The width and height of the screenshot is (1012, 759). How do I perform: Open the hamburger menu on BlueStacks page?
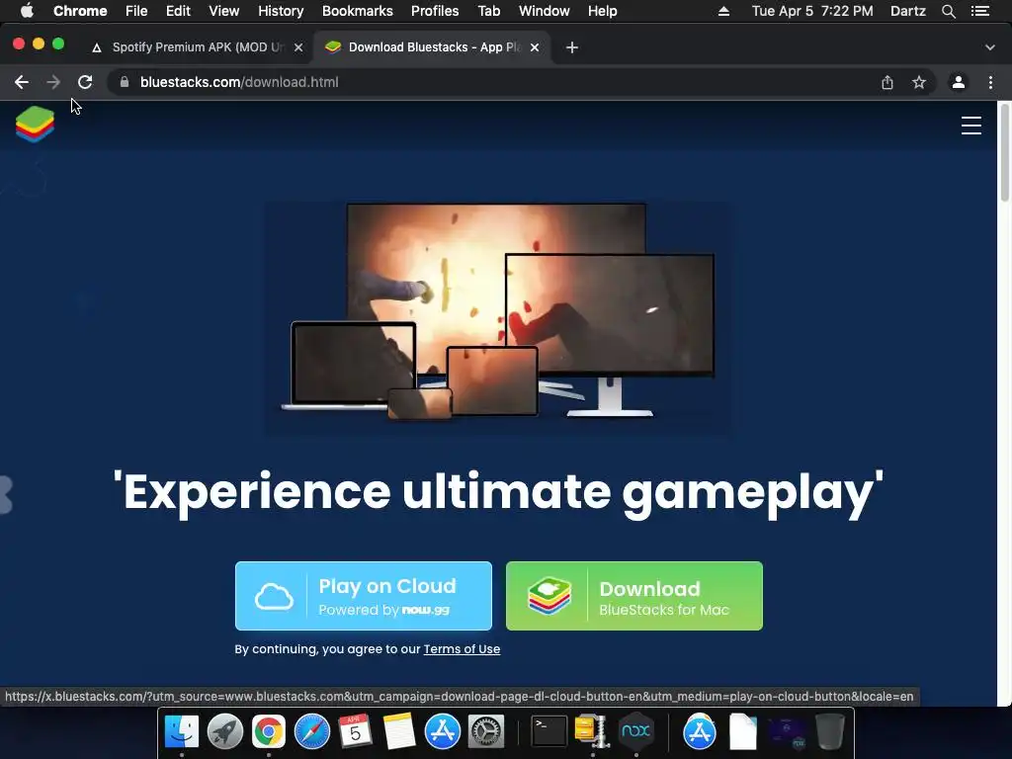[970, 126]
